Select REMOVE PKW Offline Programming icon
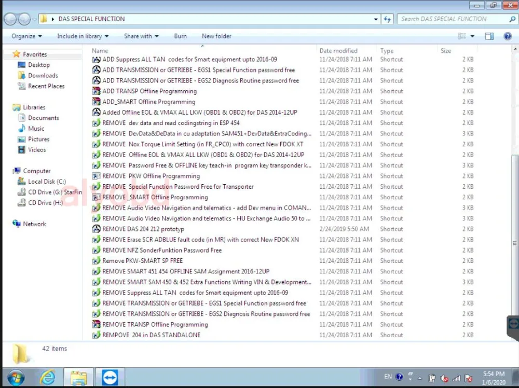The height and width of the screenshot is (388, 519). [x=97, y=176]
